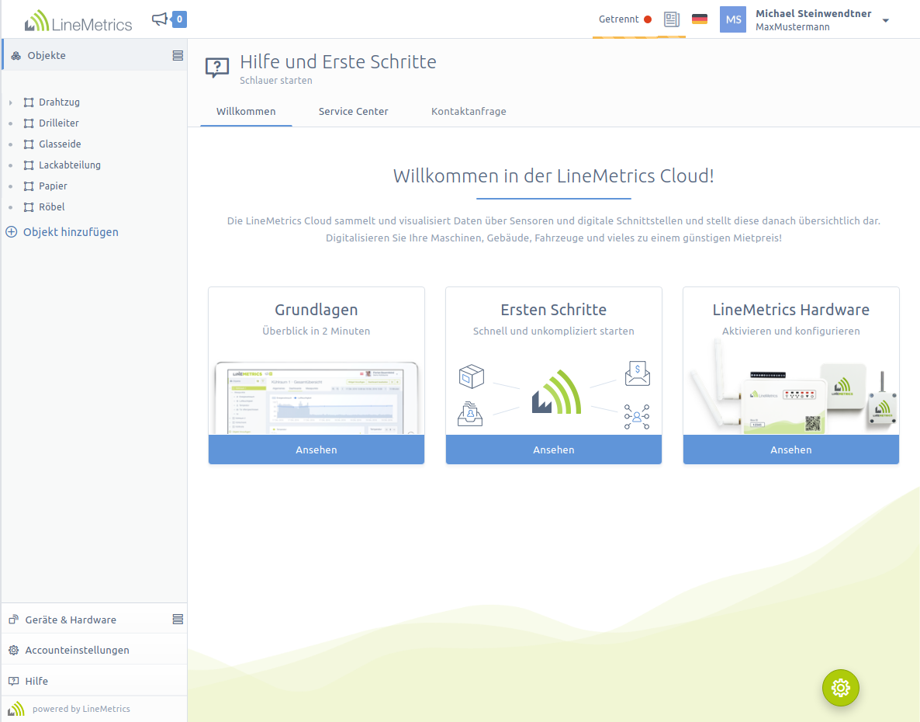Viewport: 920px width, 722px height.
Task: Click Ansehen on the Ersten Schritte card
Action: [554, 450]
